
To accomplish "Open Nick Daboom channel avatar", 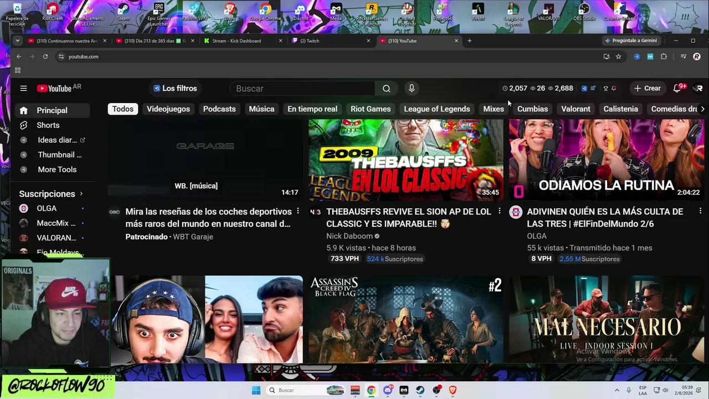I will (x=315, y=212).
